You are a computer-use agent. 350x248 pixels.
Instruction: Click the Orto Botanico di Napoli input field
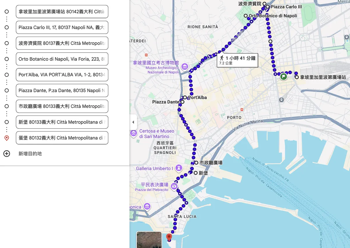click(62, 59)
